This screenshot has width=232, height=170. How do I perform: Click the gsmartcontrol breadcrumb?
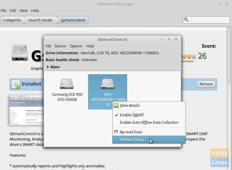tap(73, 20)
